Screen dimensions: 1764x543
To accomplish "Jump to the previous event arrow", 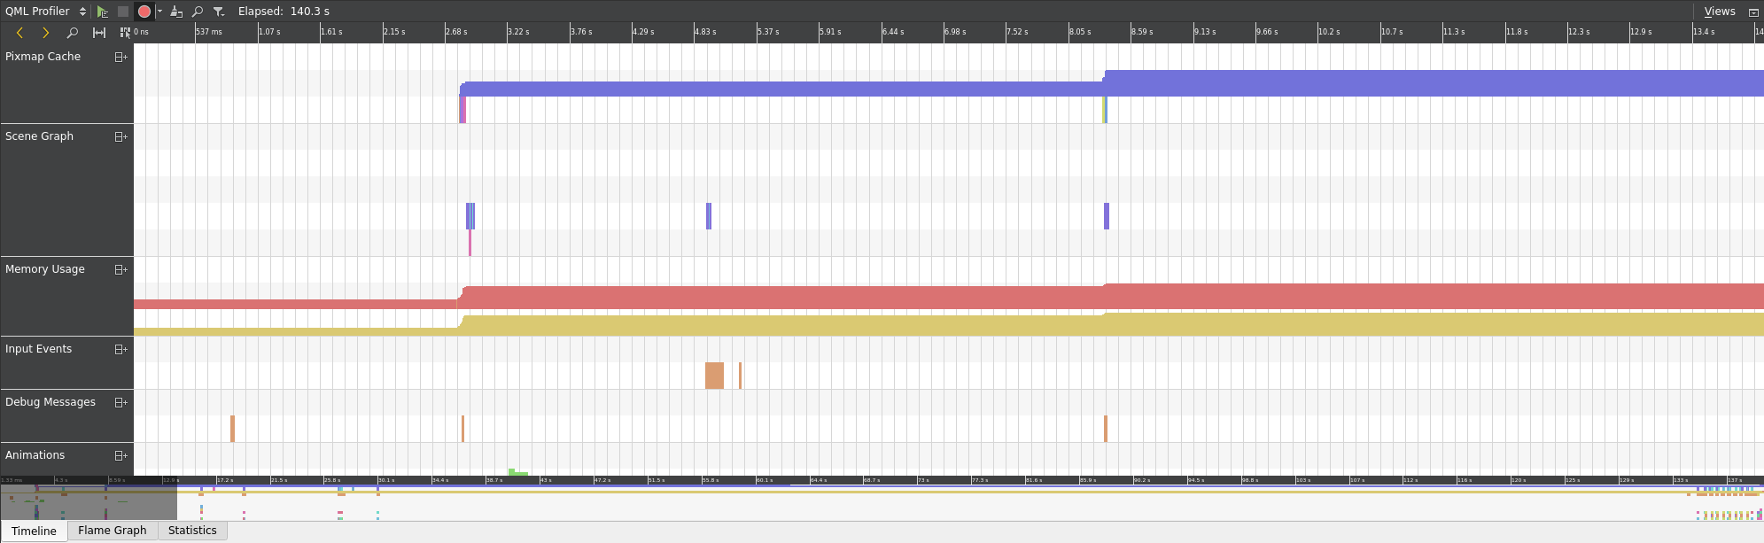I will coord(19,33).
